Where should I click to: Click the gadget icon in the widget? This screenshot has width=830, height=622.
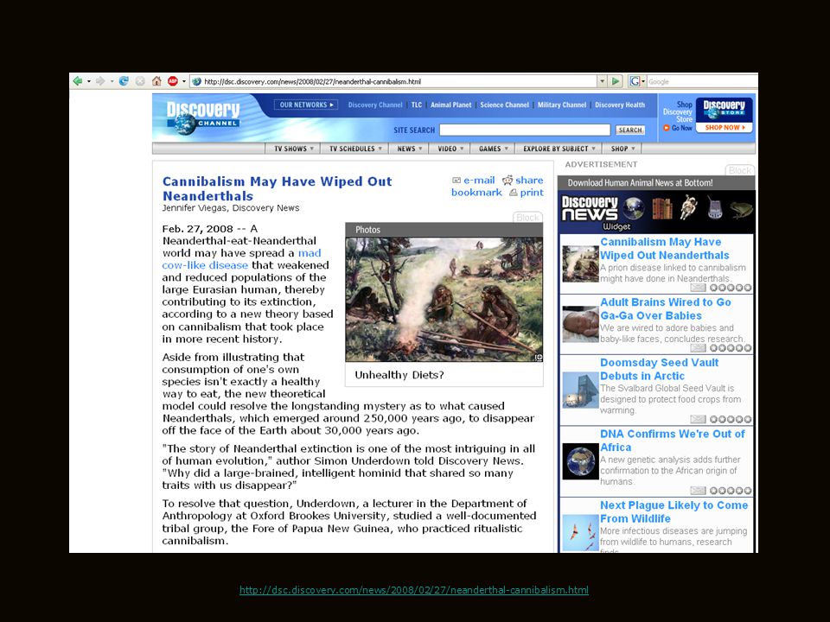click(715, 207)
